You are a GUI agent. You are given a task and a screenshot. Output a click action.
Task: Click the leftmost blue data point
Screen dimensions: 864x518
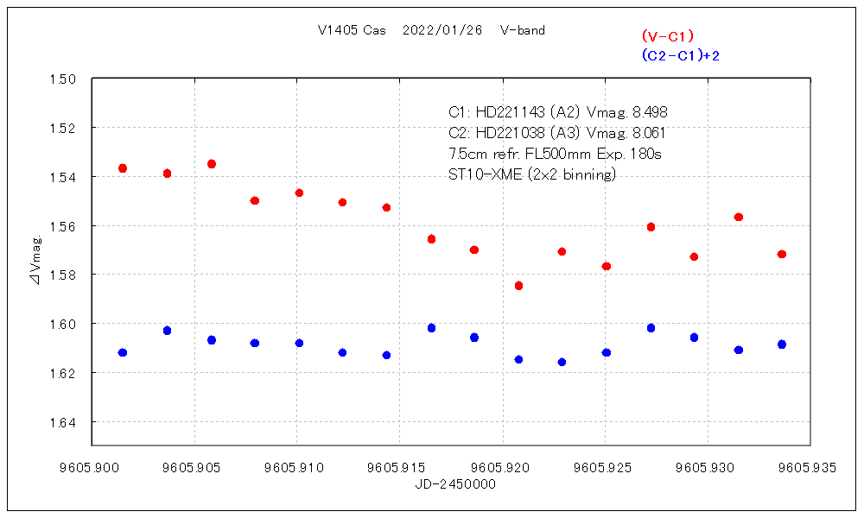coord(123,353)
